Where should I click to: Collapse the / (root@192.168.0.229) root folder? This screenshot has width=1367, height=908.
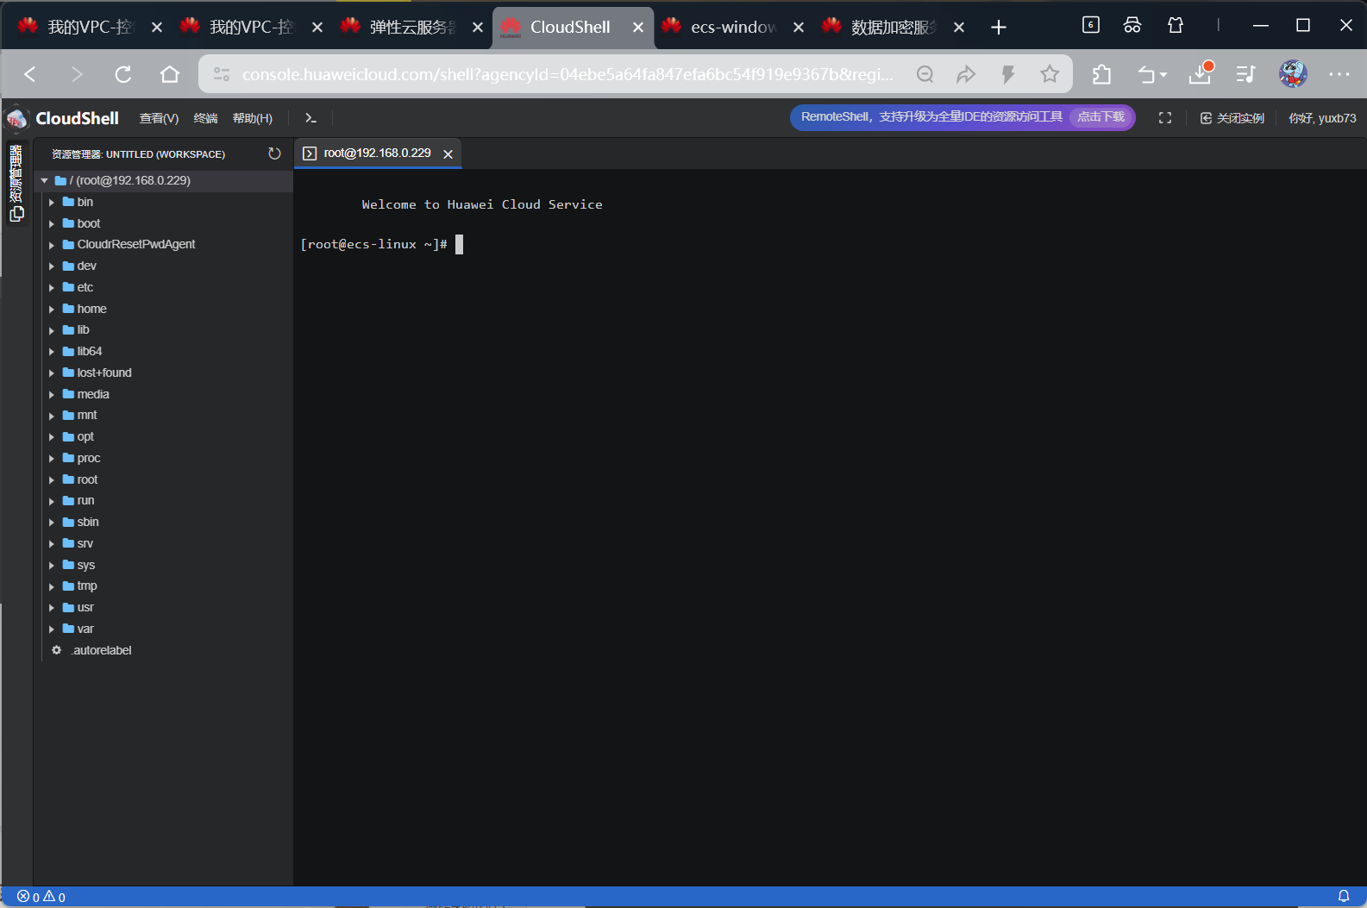pos(44,181)
